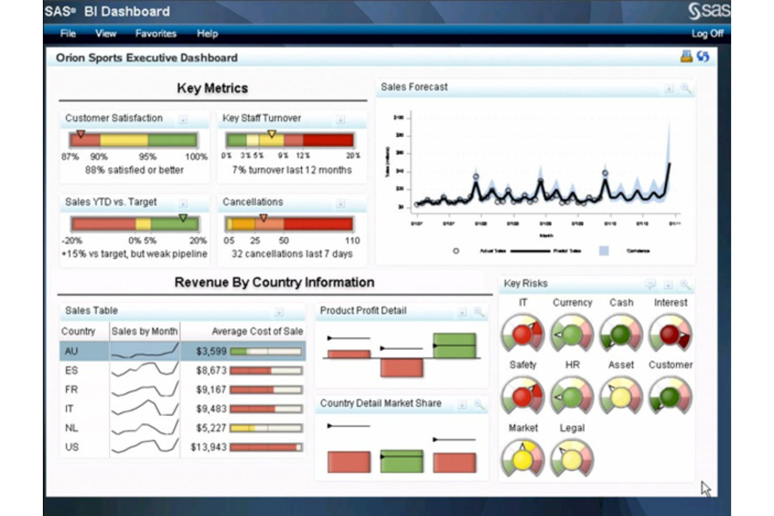Click the Legal risk gauge

click(x=572, y=458)
